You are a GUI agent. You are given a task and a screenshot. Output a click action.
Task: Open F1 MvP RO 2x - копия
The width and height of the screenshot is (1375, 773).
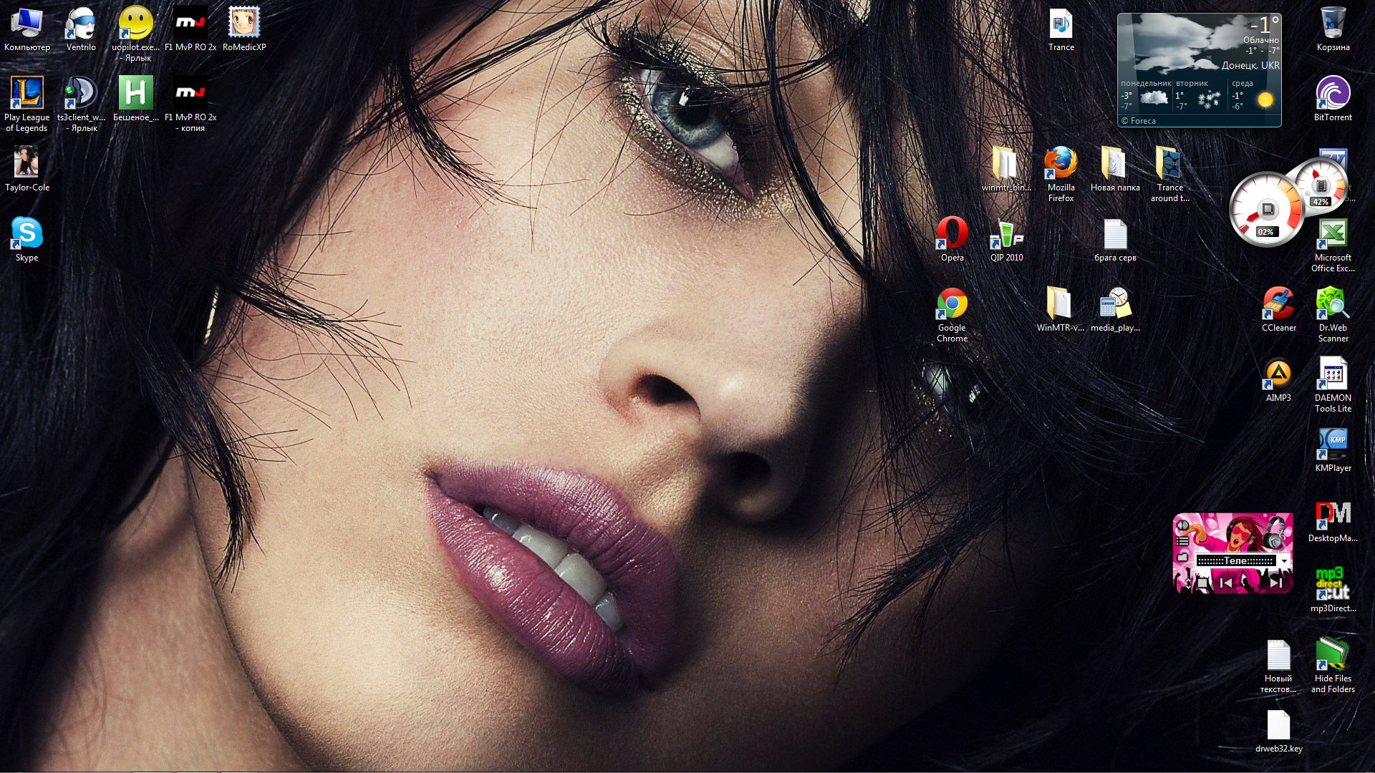pos(190,104)
